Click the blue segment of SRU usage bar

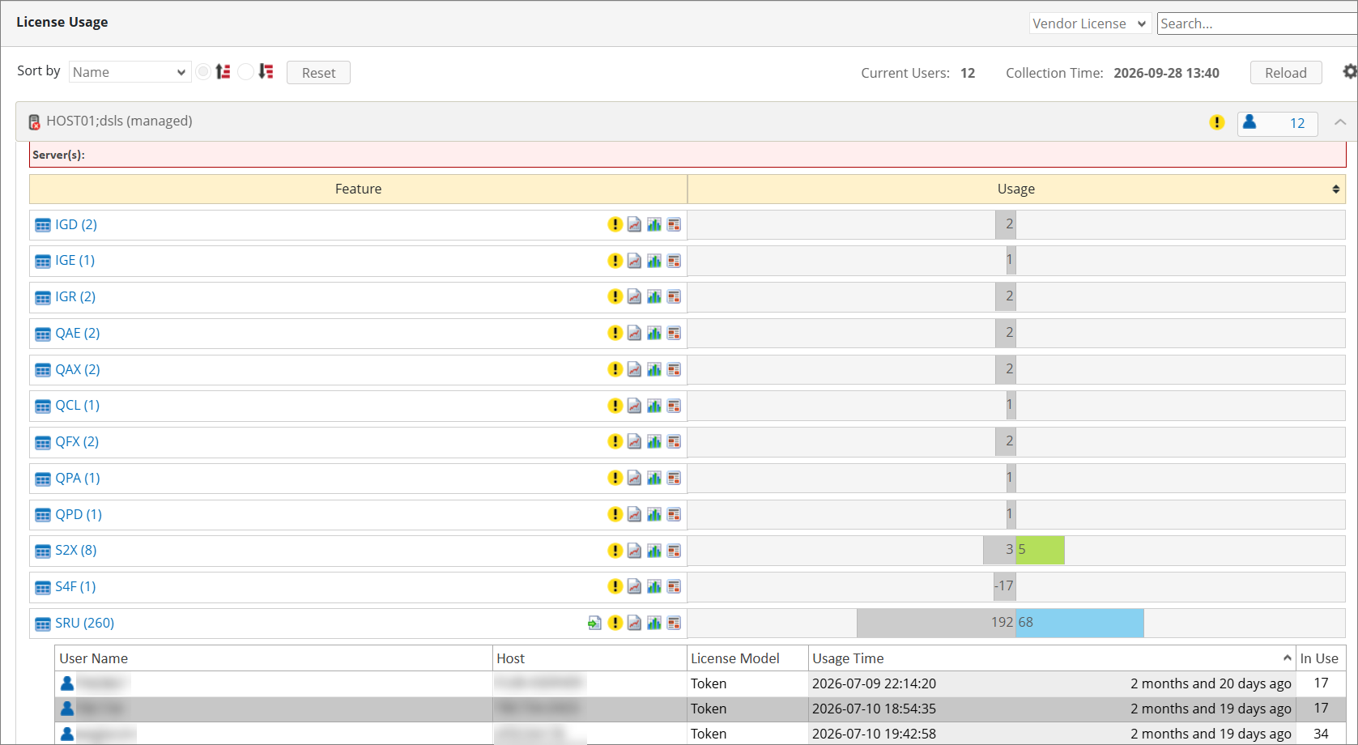[x=1080, y=623]
